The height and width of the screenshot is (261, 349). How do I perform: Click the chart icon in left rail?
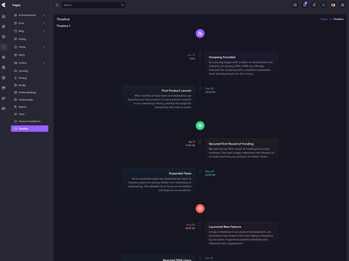[3, 98]
